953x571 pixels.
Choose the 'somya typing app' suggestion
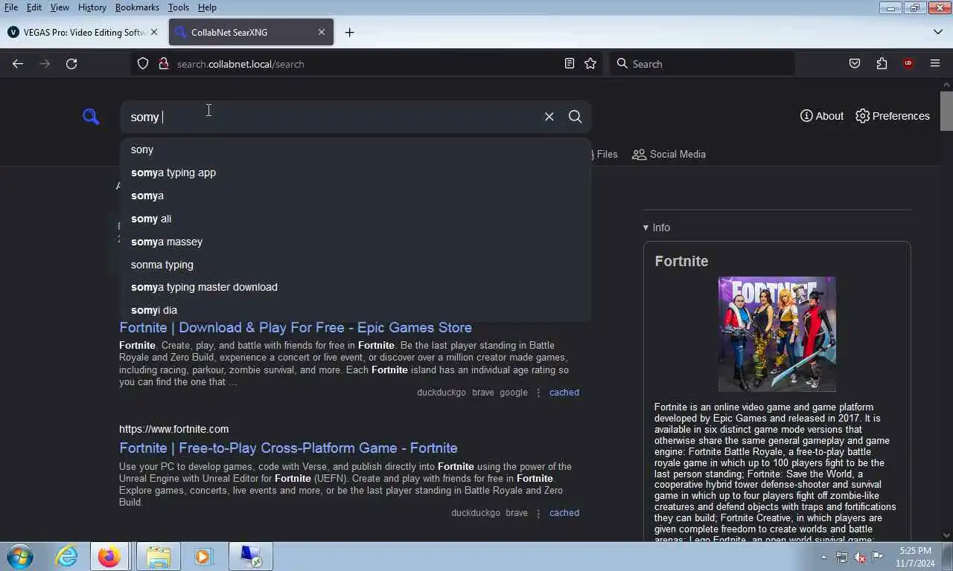[356, 172]
